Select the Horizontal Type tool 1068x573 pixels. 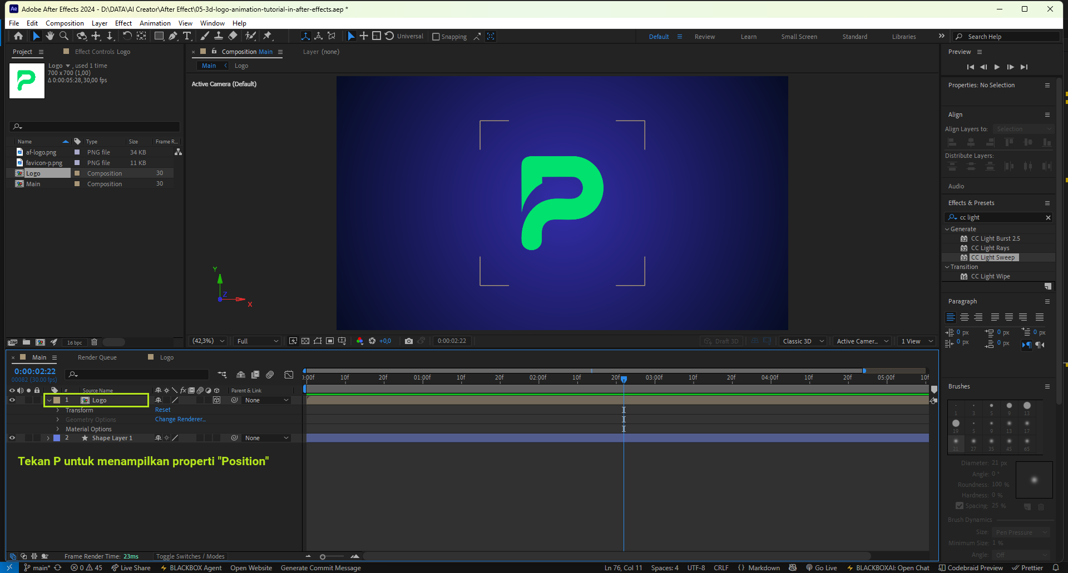187,36
